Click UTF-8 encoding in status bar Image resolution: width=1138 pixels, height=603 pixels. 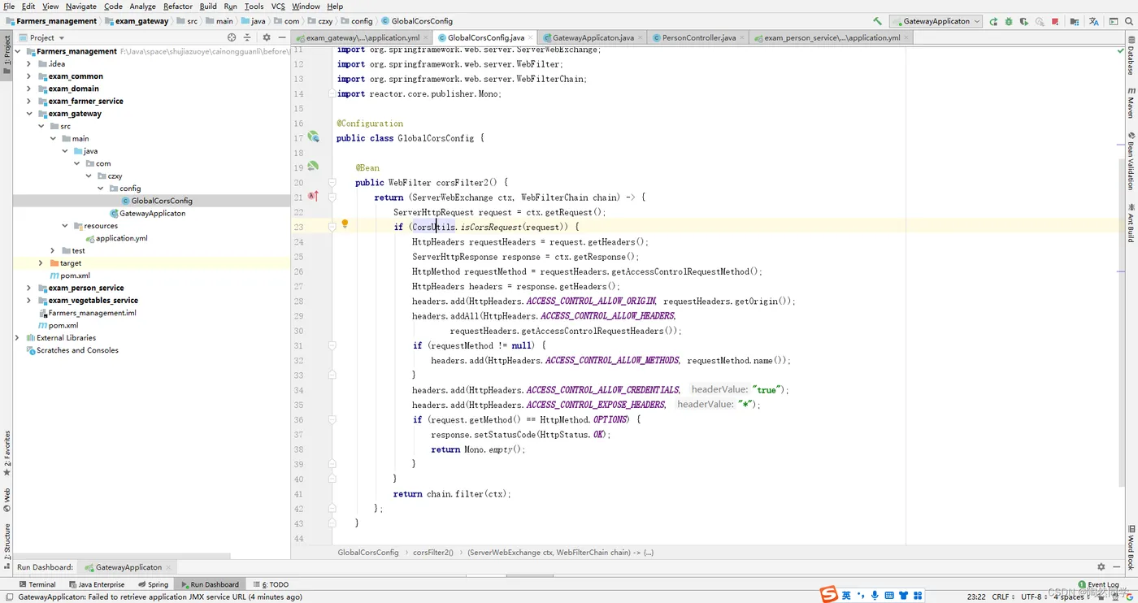(x=1034, y=596)
